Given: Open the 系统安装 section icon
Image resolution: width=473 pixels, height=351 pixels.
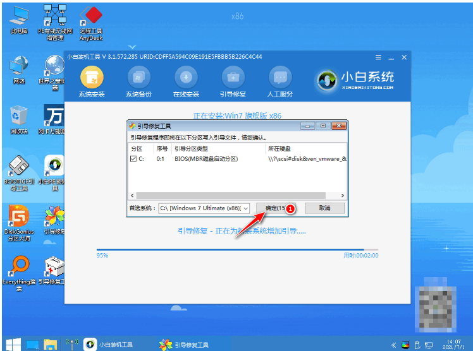Looking at the screenshot, I should click(92, 78).
